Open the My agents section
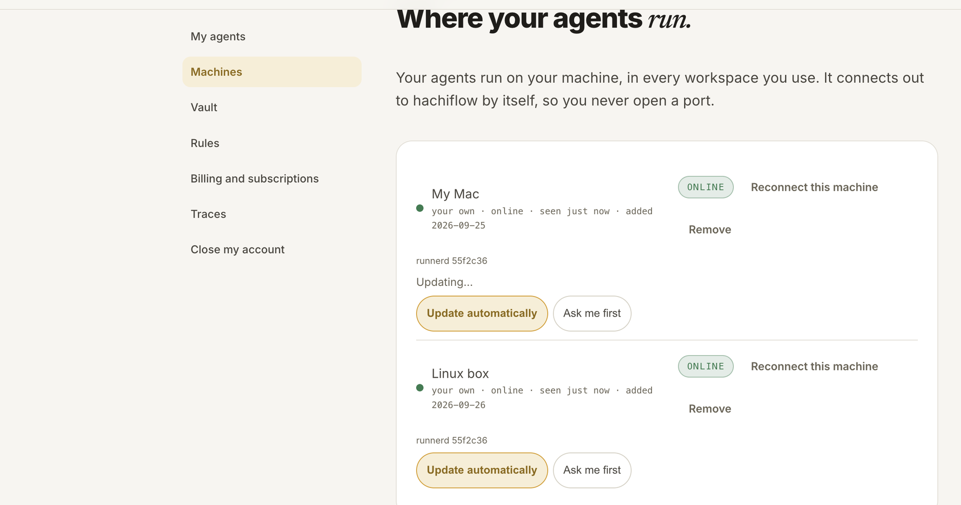Image resolution: width=961 pixels, height=505 pixels. click(218, 37)
